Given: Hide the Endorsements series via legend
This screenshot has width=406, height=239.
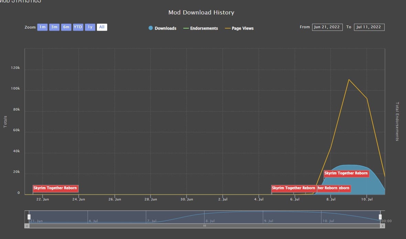Looking at the screenshot, I should 204,28.
